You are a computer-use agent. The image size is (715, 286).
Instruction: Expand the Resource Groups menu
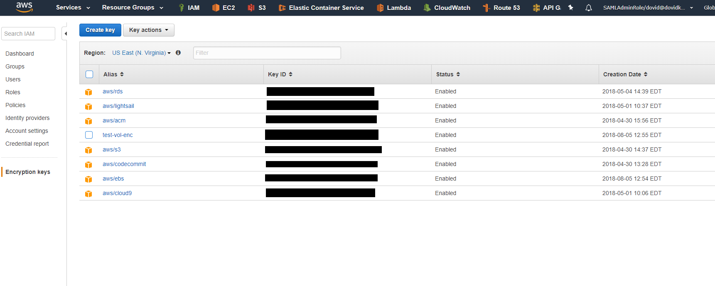pos(133,7)
